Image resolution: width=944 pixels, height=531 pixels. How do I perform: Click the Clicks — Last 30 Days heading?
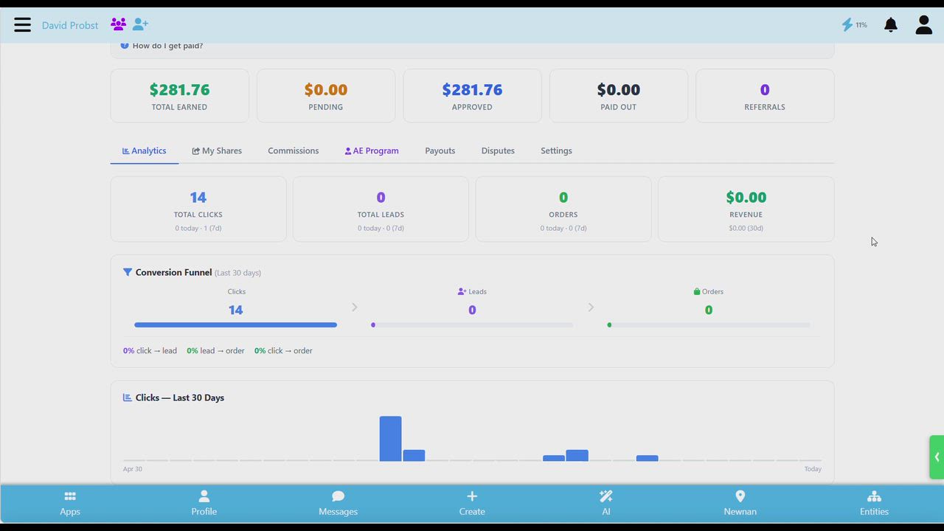tap(180, 398)
